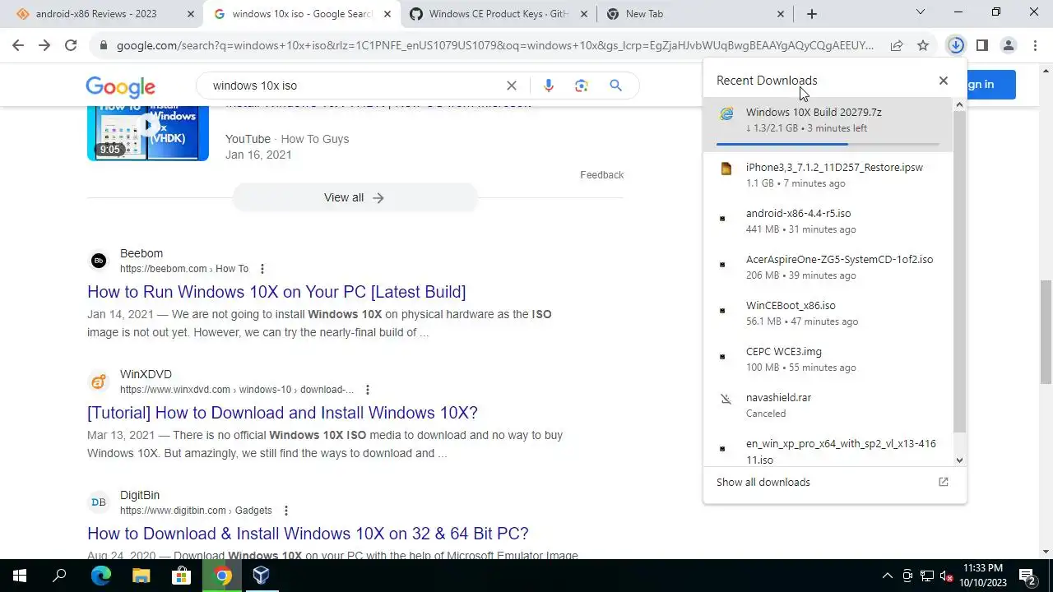Click the page vertical scrollbar thumb
Viewport: 1053px width, 592px height.
point(1046,331)
